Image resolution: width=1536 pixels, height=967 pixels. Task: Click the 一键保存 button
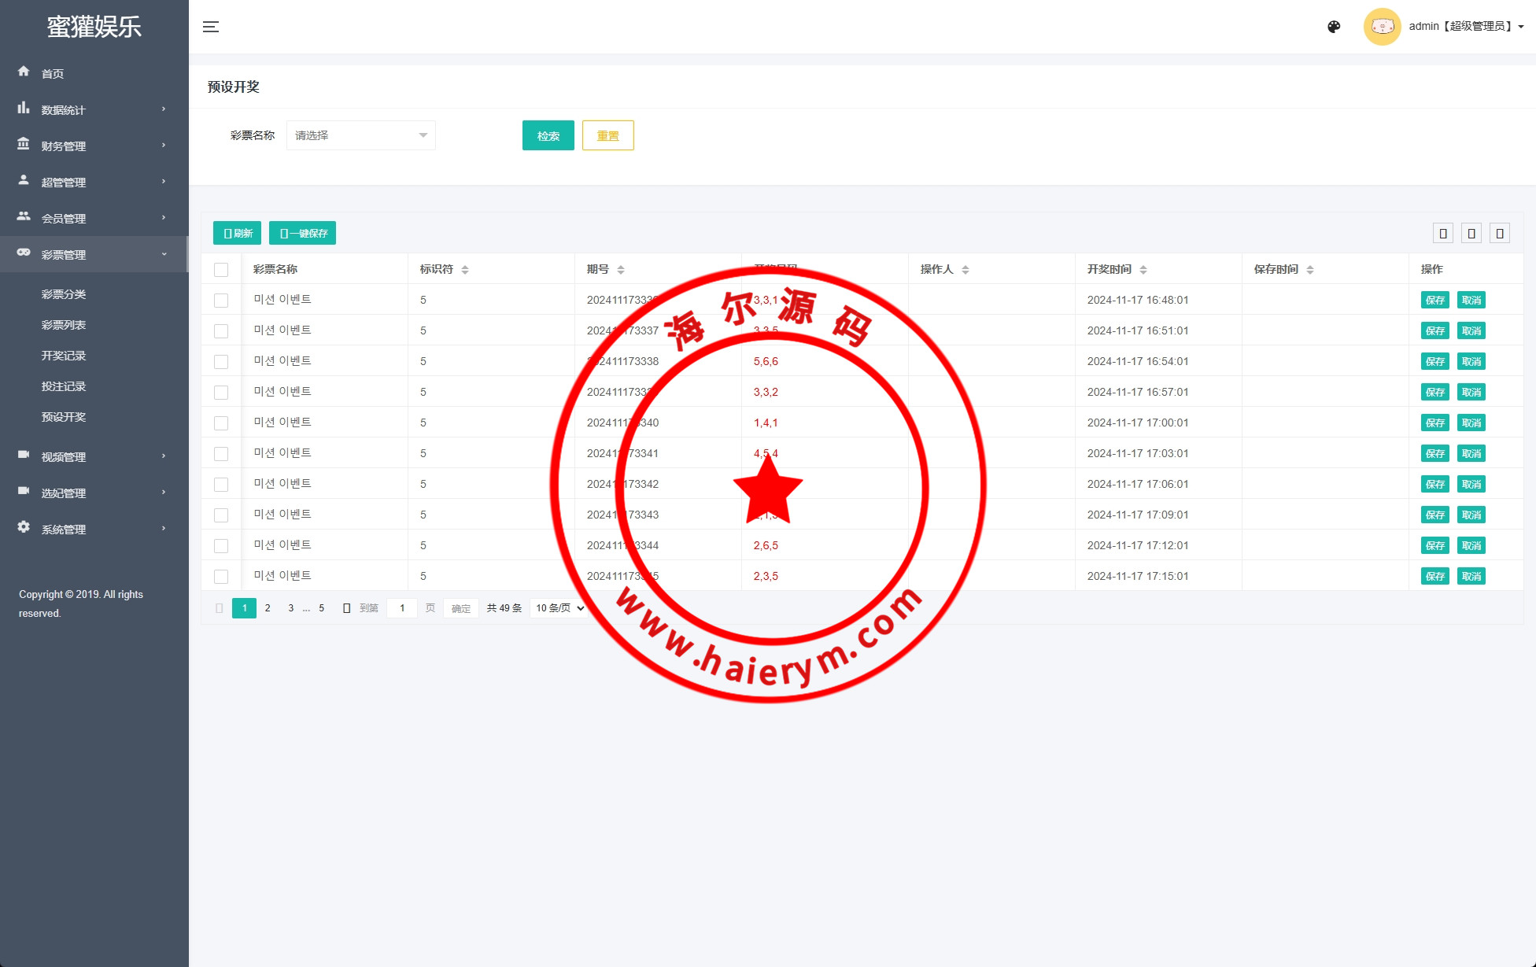tap(302, 233)
